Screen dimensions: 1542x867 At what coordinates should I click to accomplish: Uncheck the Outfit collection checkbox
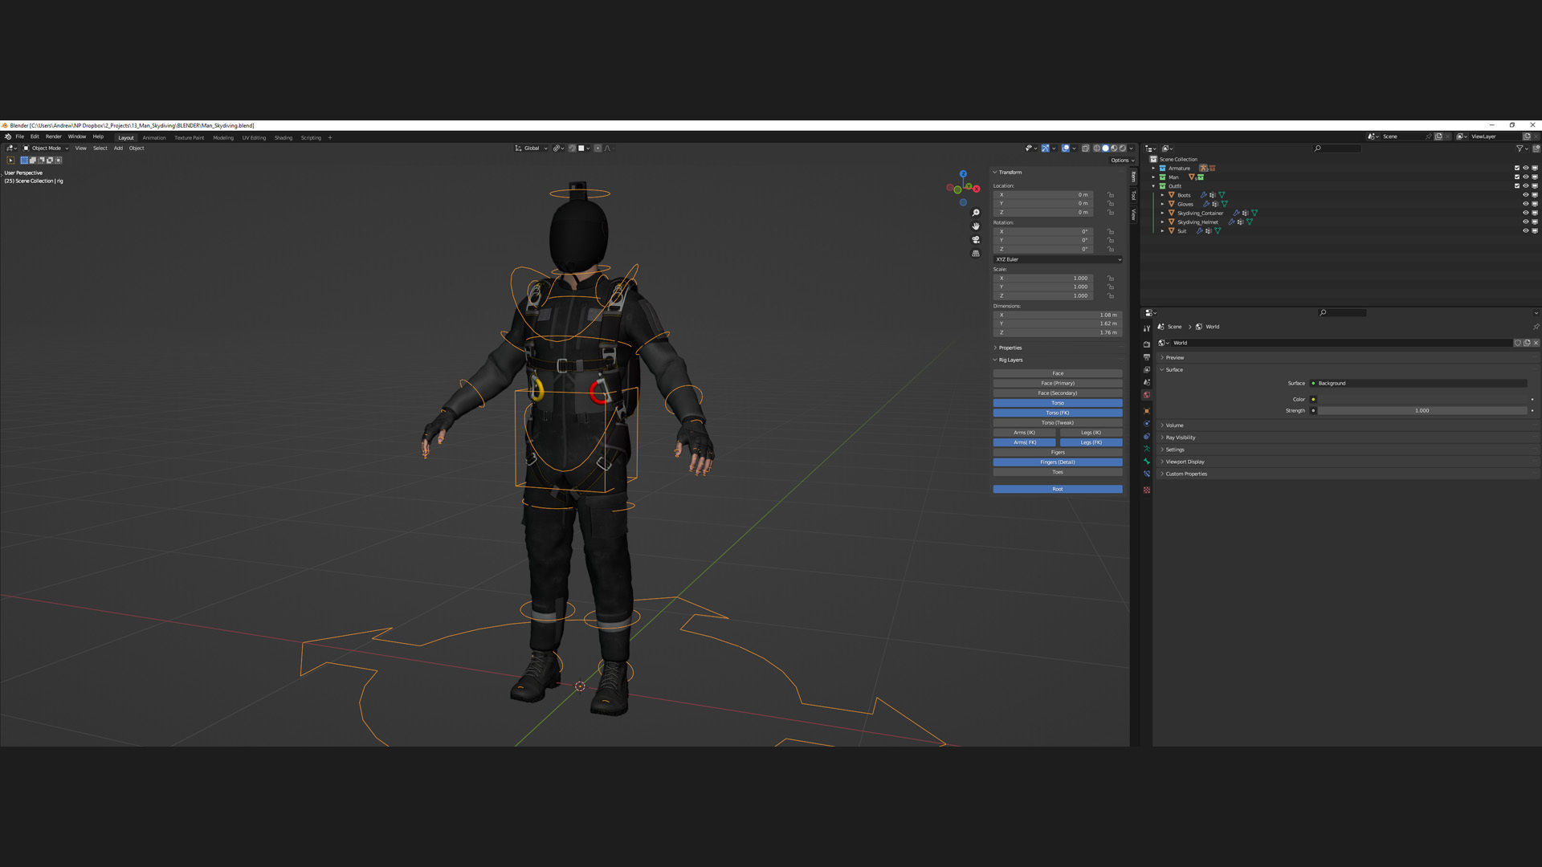pos(1517,186)
